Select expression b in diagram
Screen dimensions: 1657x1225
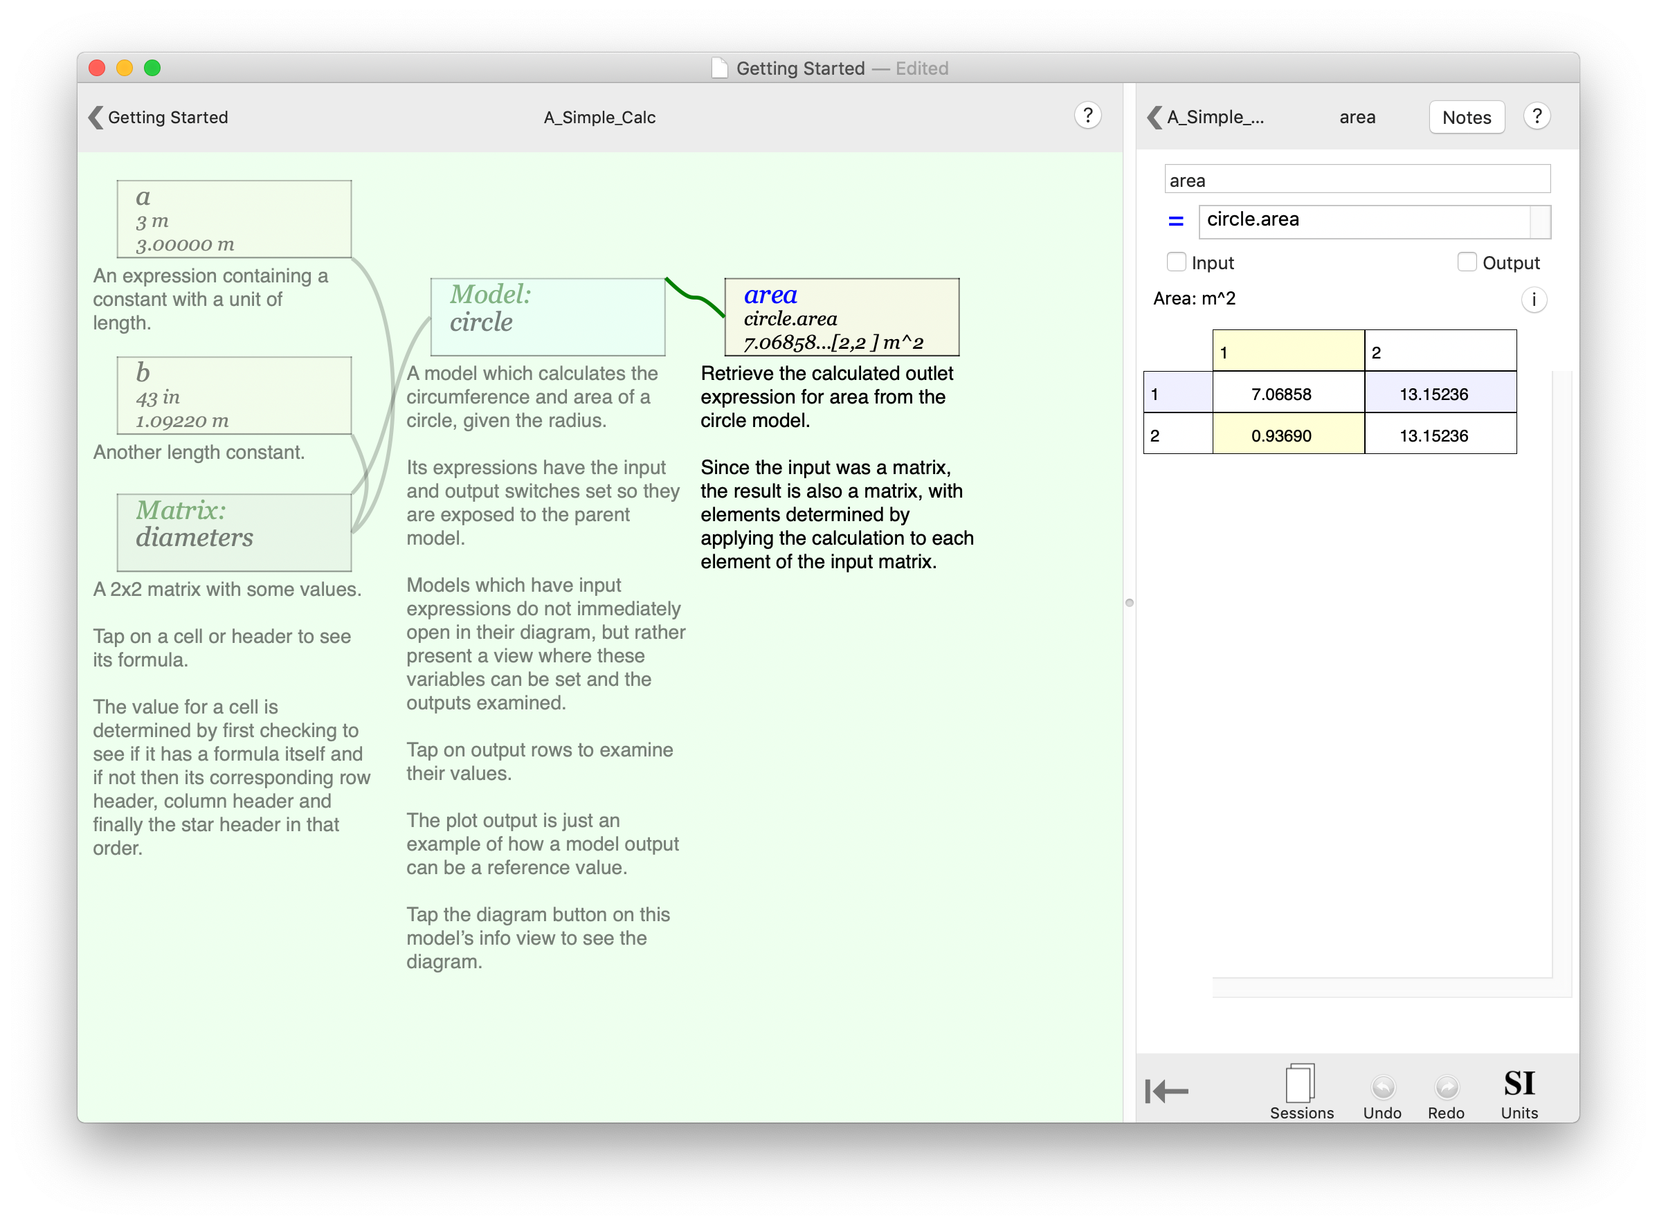[233, 395]
